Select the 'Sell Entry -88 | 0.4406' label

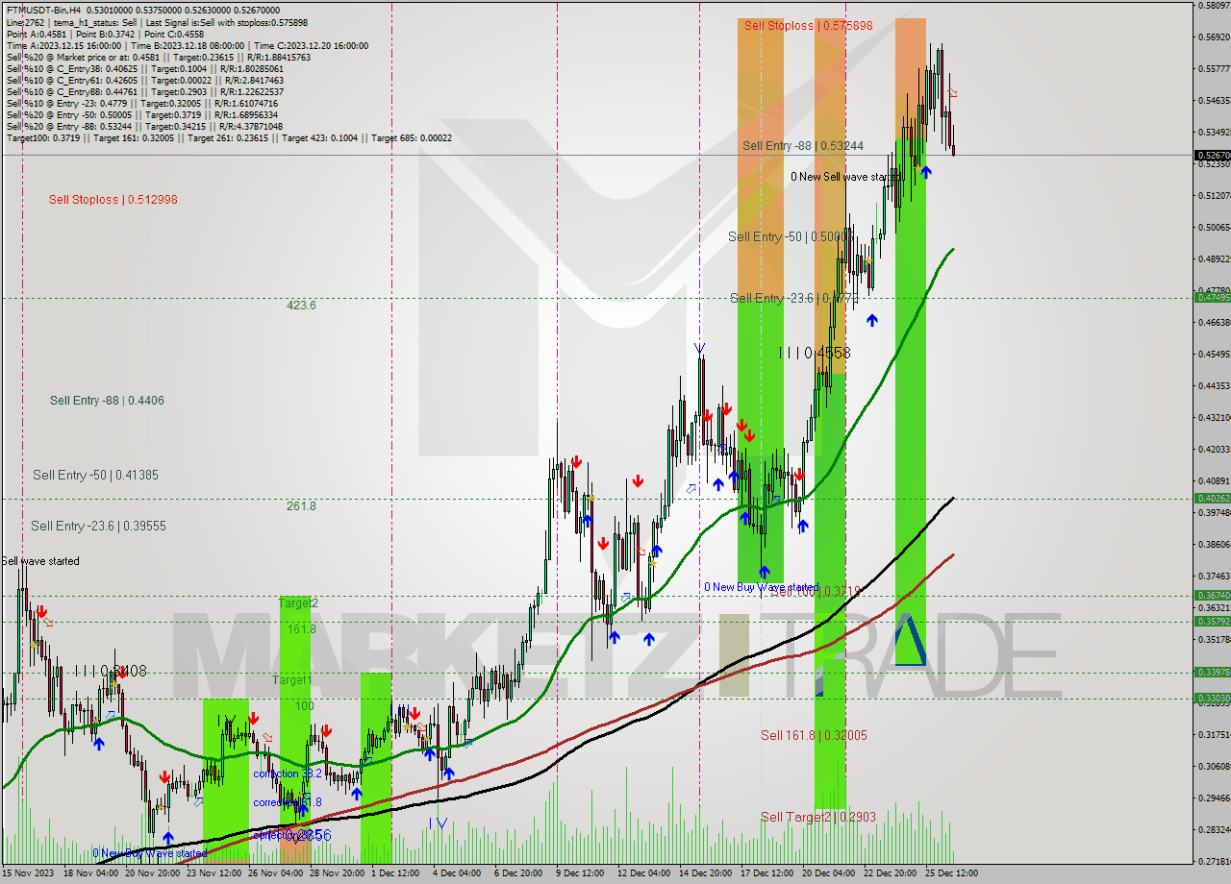pos(107,401)
